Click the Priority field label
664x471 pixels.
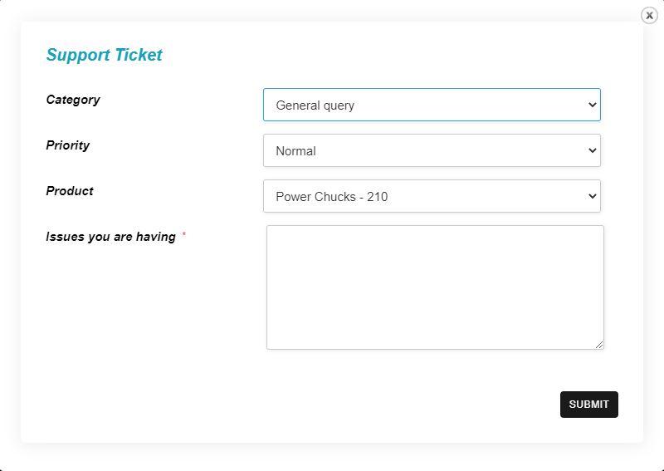click(x=68, y=145)
